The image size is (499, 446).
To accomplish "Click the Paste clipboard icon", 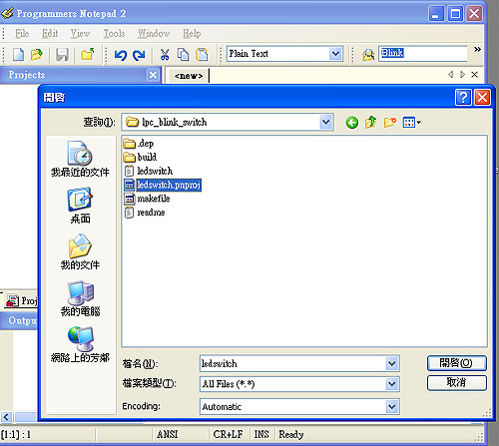I will click(202, 55).
